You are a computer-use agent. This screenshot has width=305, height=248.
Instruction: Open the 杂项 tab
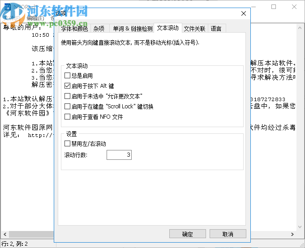tap(99, 29)
